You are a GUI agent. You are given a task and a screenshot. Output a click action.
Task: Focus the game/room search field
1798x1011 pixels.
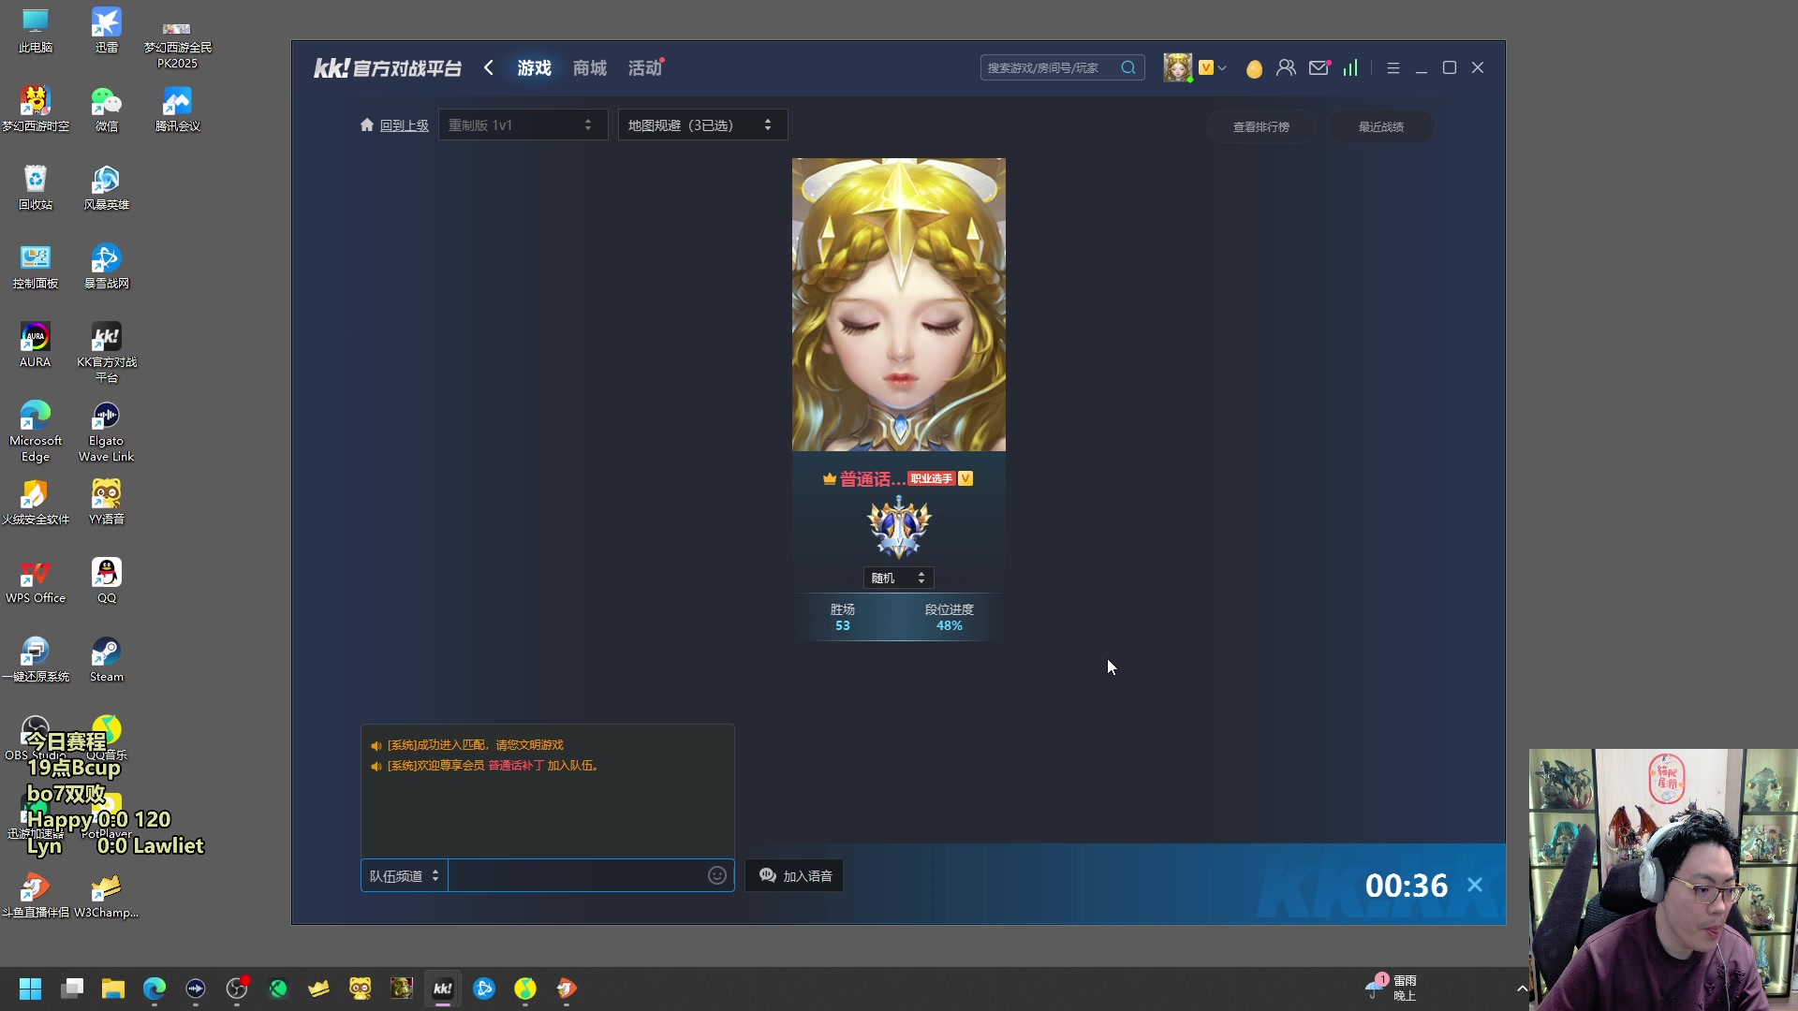point(1049,67)
